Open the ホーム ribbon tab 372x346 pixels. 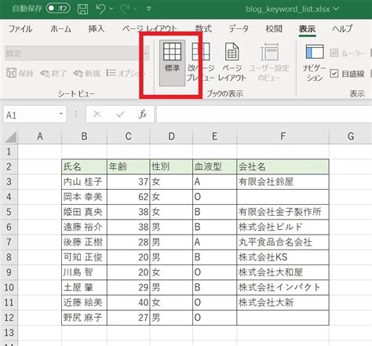[x=60, y=28]
